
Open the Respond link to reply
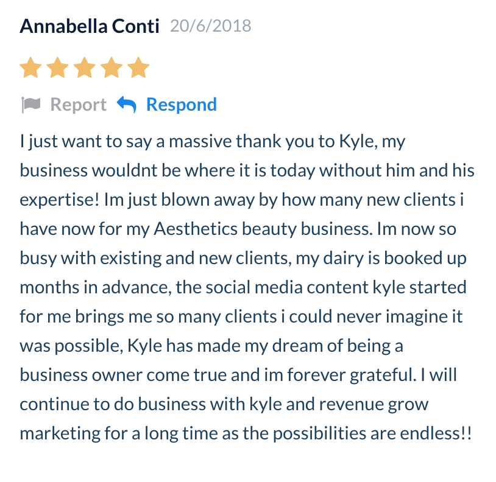pyautogui.click(x=182, y=105)
